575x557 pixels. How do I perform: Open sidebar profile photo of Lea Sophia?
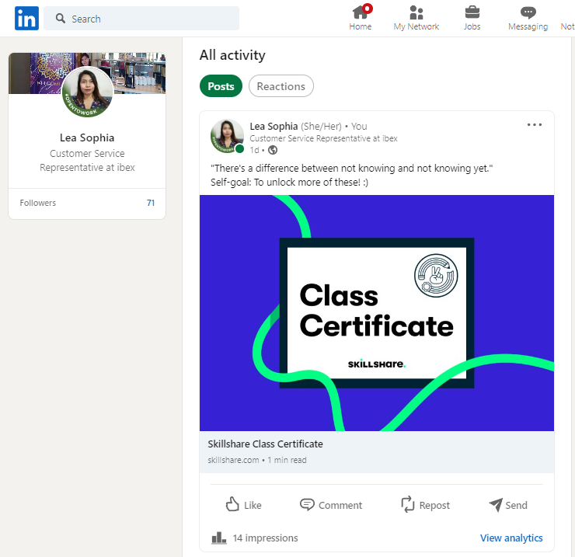pyautogui.click(x=87, y=92)
